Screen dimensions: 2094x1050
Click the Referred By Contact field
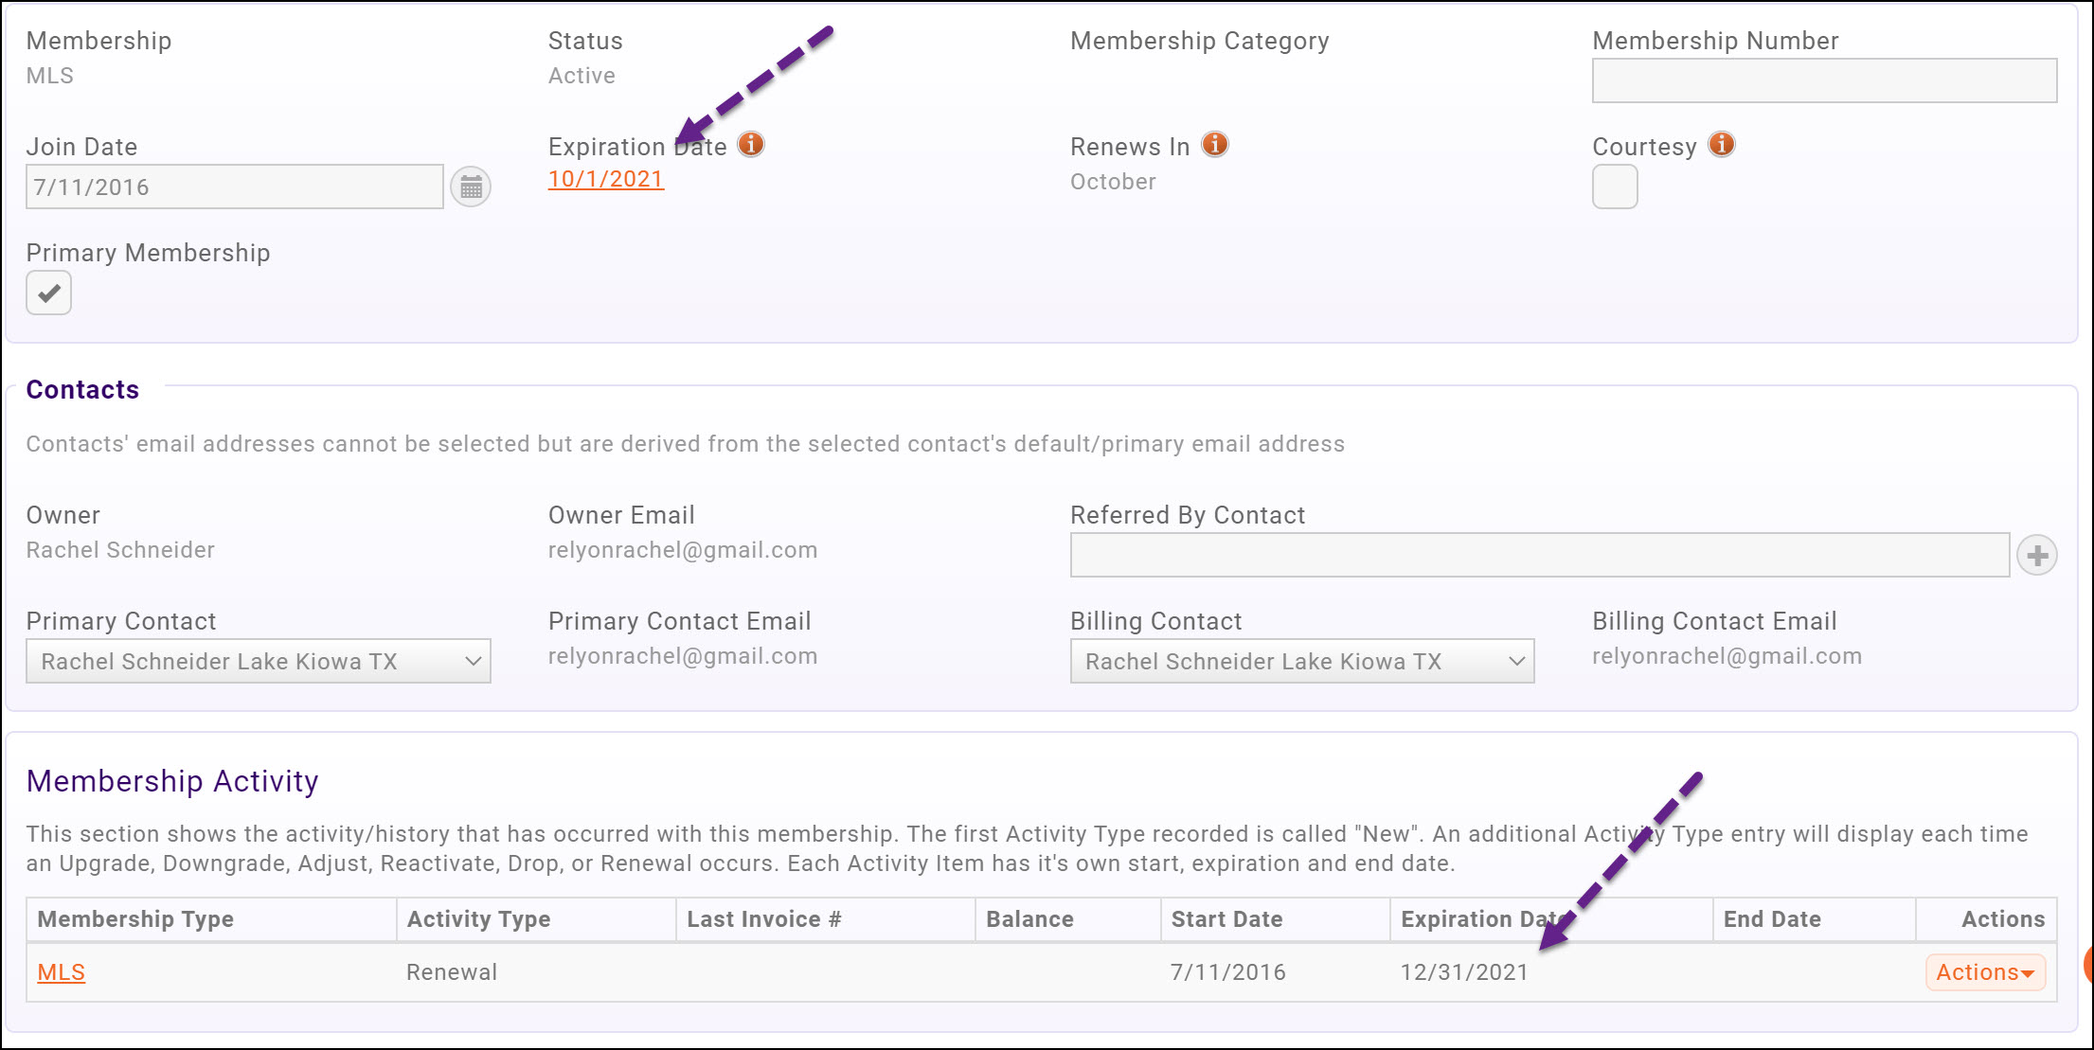[x=1539, y=555]
